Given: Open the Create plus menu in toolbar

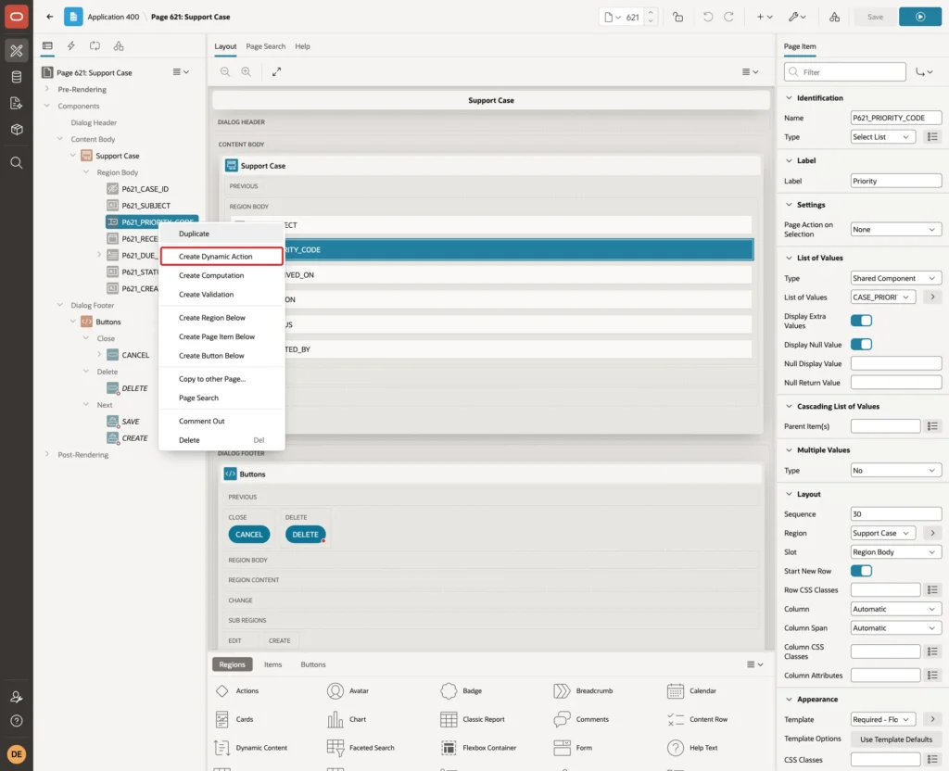Looking at the screenshot, I should (765, 17).
